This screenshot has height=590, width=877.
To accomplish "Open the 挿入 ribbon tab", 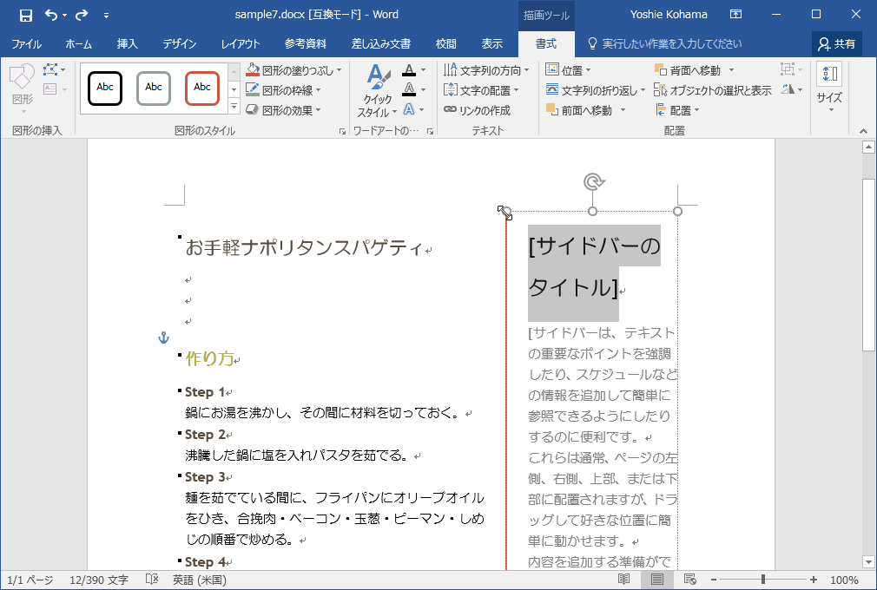I will (128, 44).
